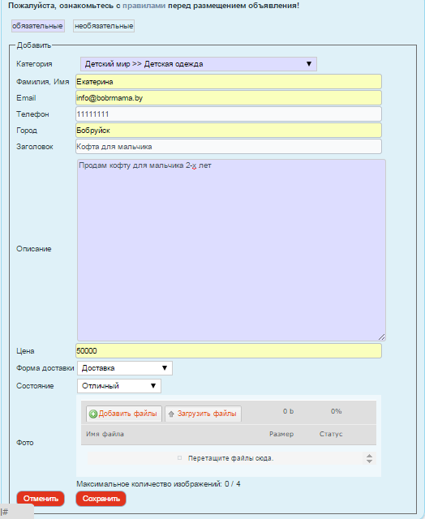This screenshot has width=425, height=519.
Task: Click inside the Описание text area
Action: pyautogui.click(x=231, y=251)
